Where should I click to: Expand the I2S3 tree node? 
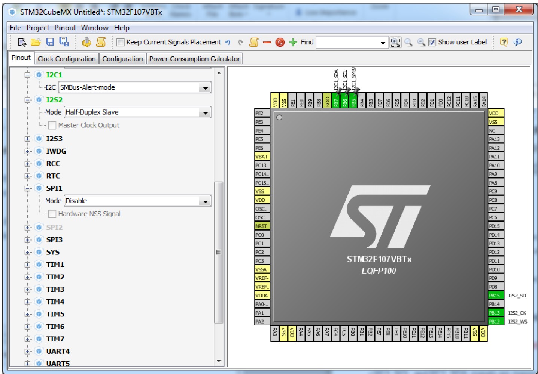27,139
